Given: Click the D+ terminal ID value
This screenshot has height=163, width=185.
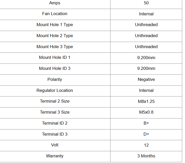Looking at the screenshot, I should pyautogui.click(x=146, y=134).
